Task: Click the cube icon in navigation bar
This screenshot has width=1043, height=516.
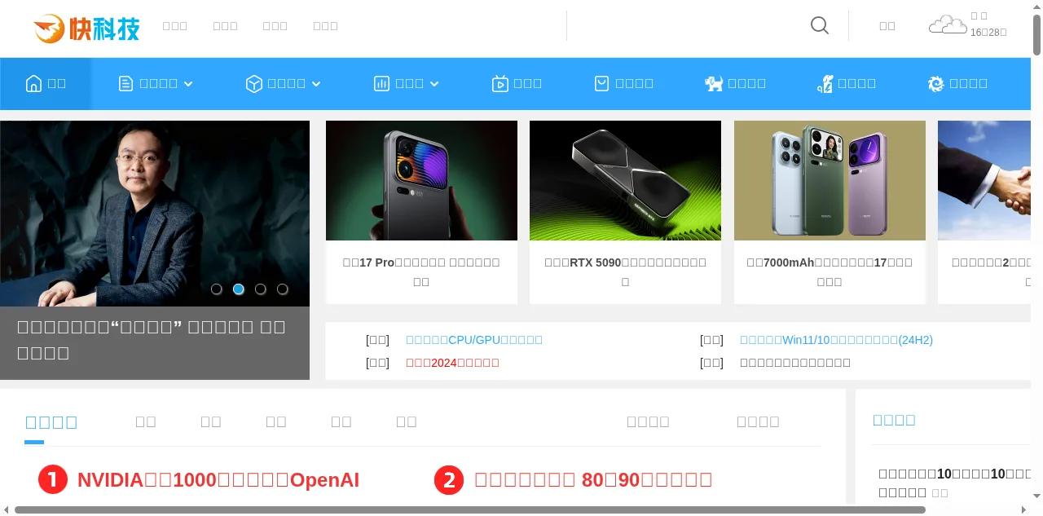Action: [x=253, y=83]
